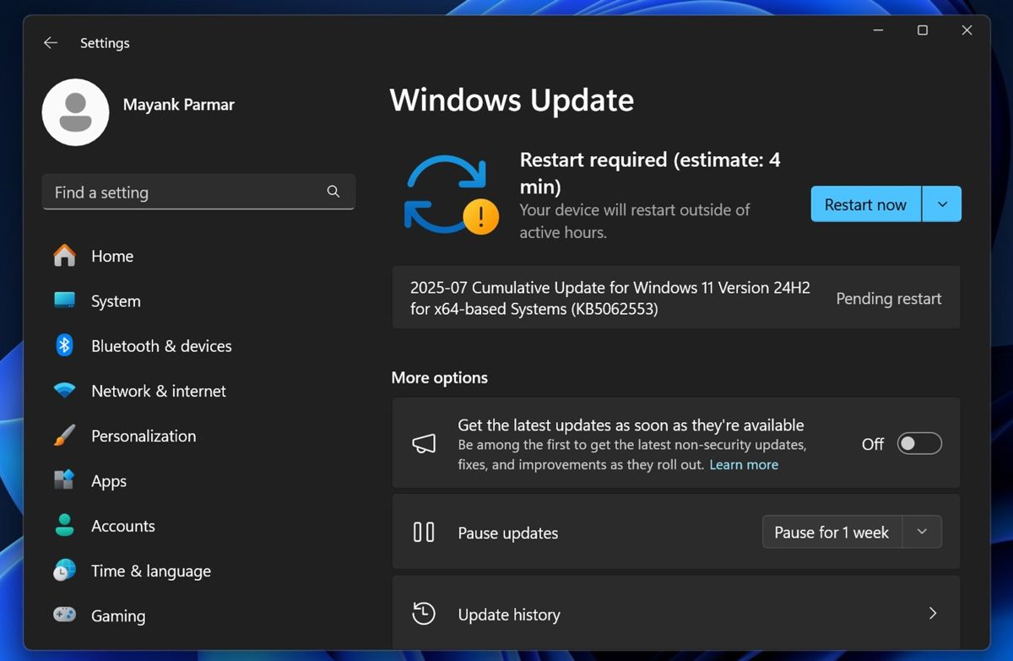Expand the Pause updates duration dropdown
The width and height of the screenshot is (1013, 661).
(x=923, y=532)
